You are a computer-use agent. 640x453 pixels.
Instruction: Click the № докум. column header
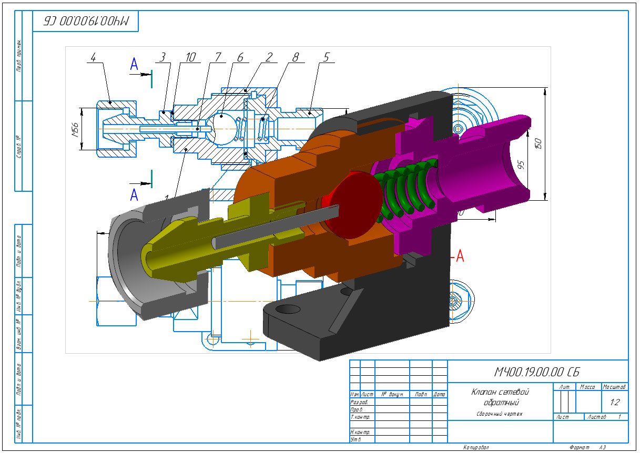click(x=392, y=394)
